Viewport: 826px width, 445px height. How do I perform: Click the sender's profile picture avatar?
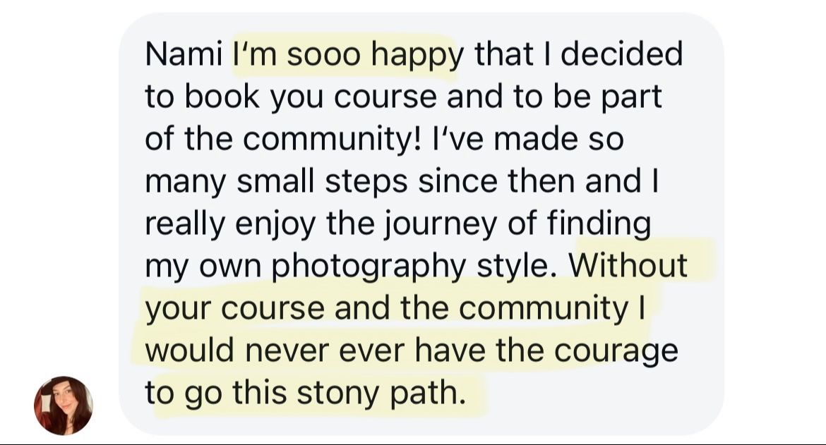pyautogui.click(x=63, y=405)
